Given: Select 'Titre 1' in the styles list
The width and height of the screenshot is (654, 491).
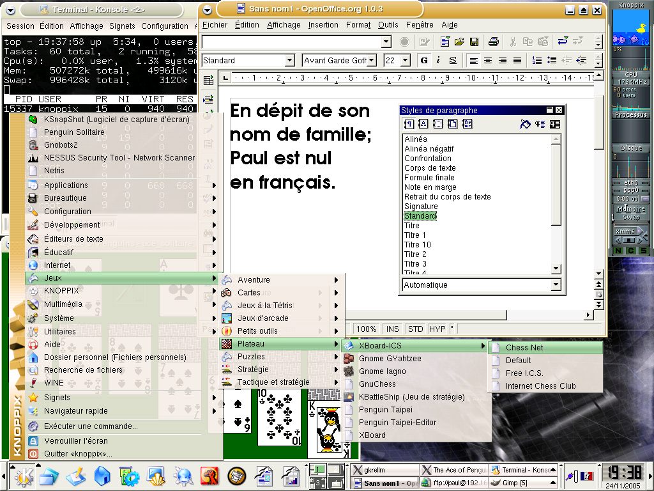Looking at the screenshot, I should click(415, 235).
